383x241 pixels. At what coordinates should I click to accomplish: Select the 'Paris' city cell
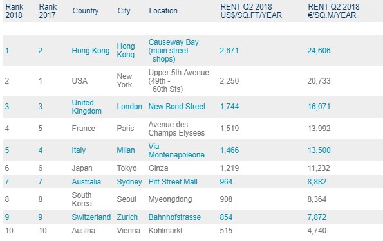pos(126,129)
